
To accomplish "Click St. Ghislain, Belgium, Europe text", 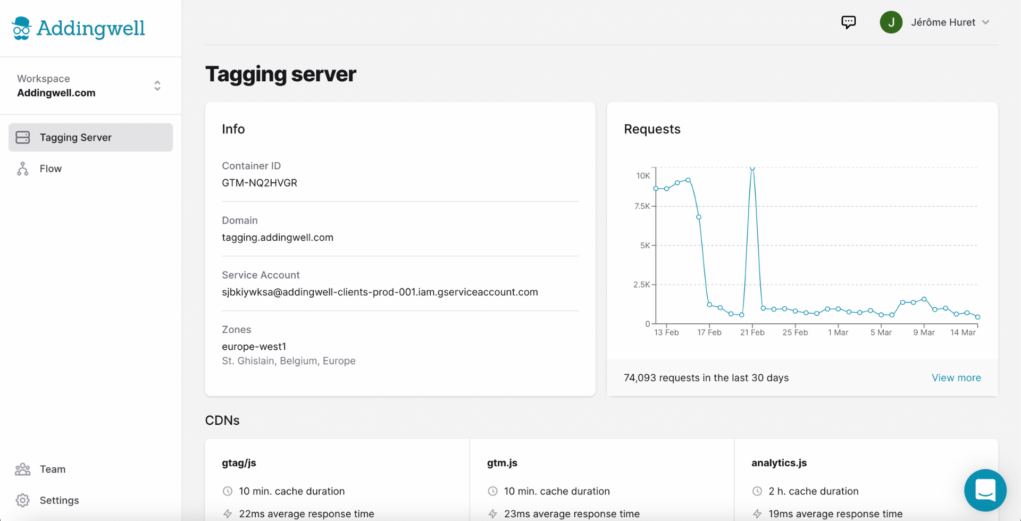I will pyautogui.click(x=289, y=361).
